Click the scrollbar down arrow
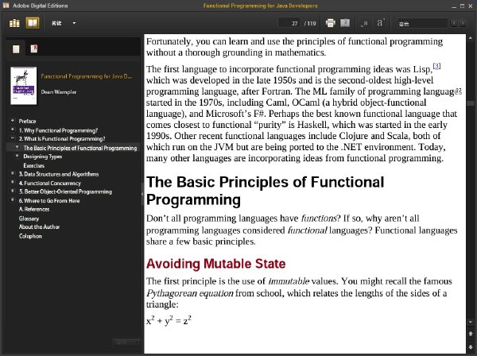This screenshot has width=477, height=356. pyautogui.click(x=471, y=322)
